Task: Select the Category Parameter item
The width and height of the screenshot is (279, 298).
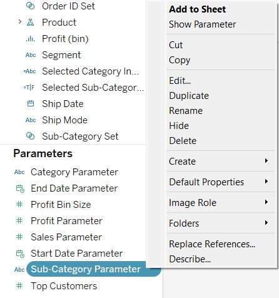Action: [74, 172]
